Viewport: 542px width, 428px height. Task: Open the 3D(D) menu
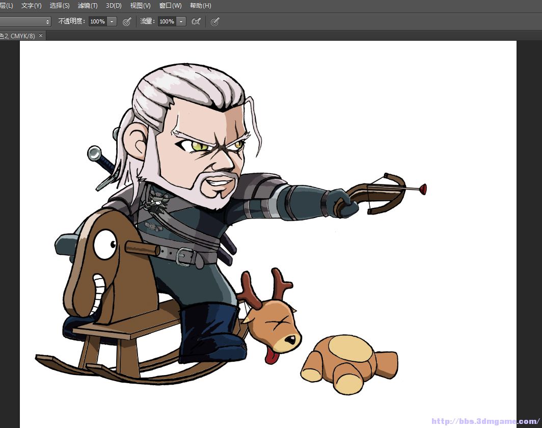[114, 6]
